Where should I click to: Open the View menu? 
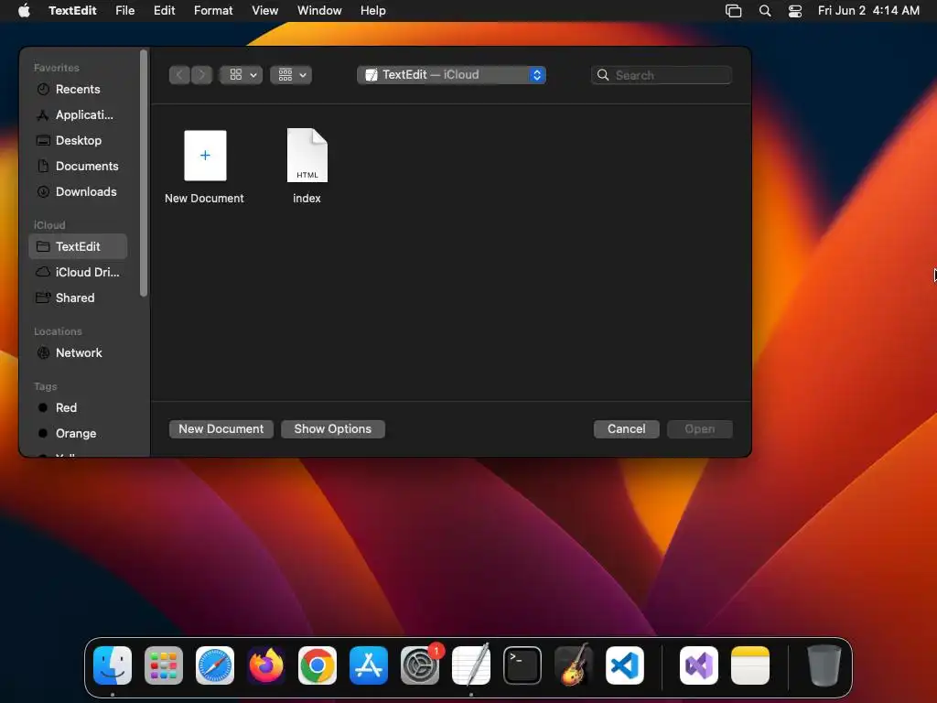[264, 10]
